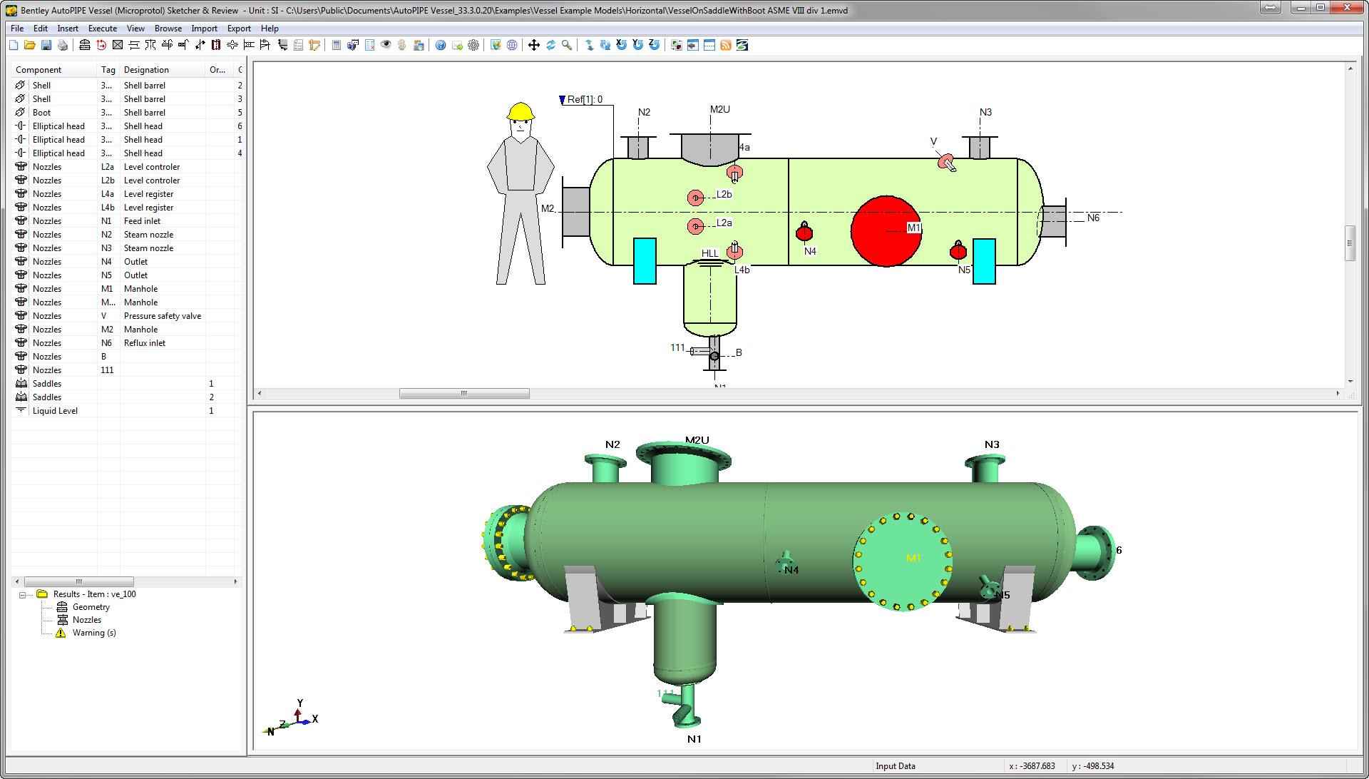Select the M1 Manhole nozzle row
Screen dimensions: 1369x779
point(127,289)
